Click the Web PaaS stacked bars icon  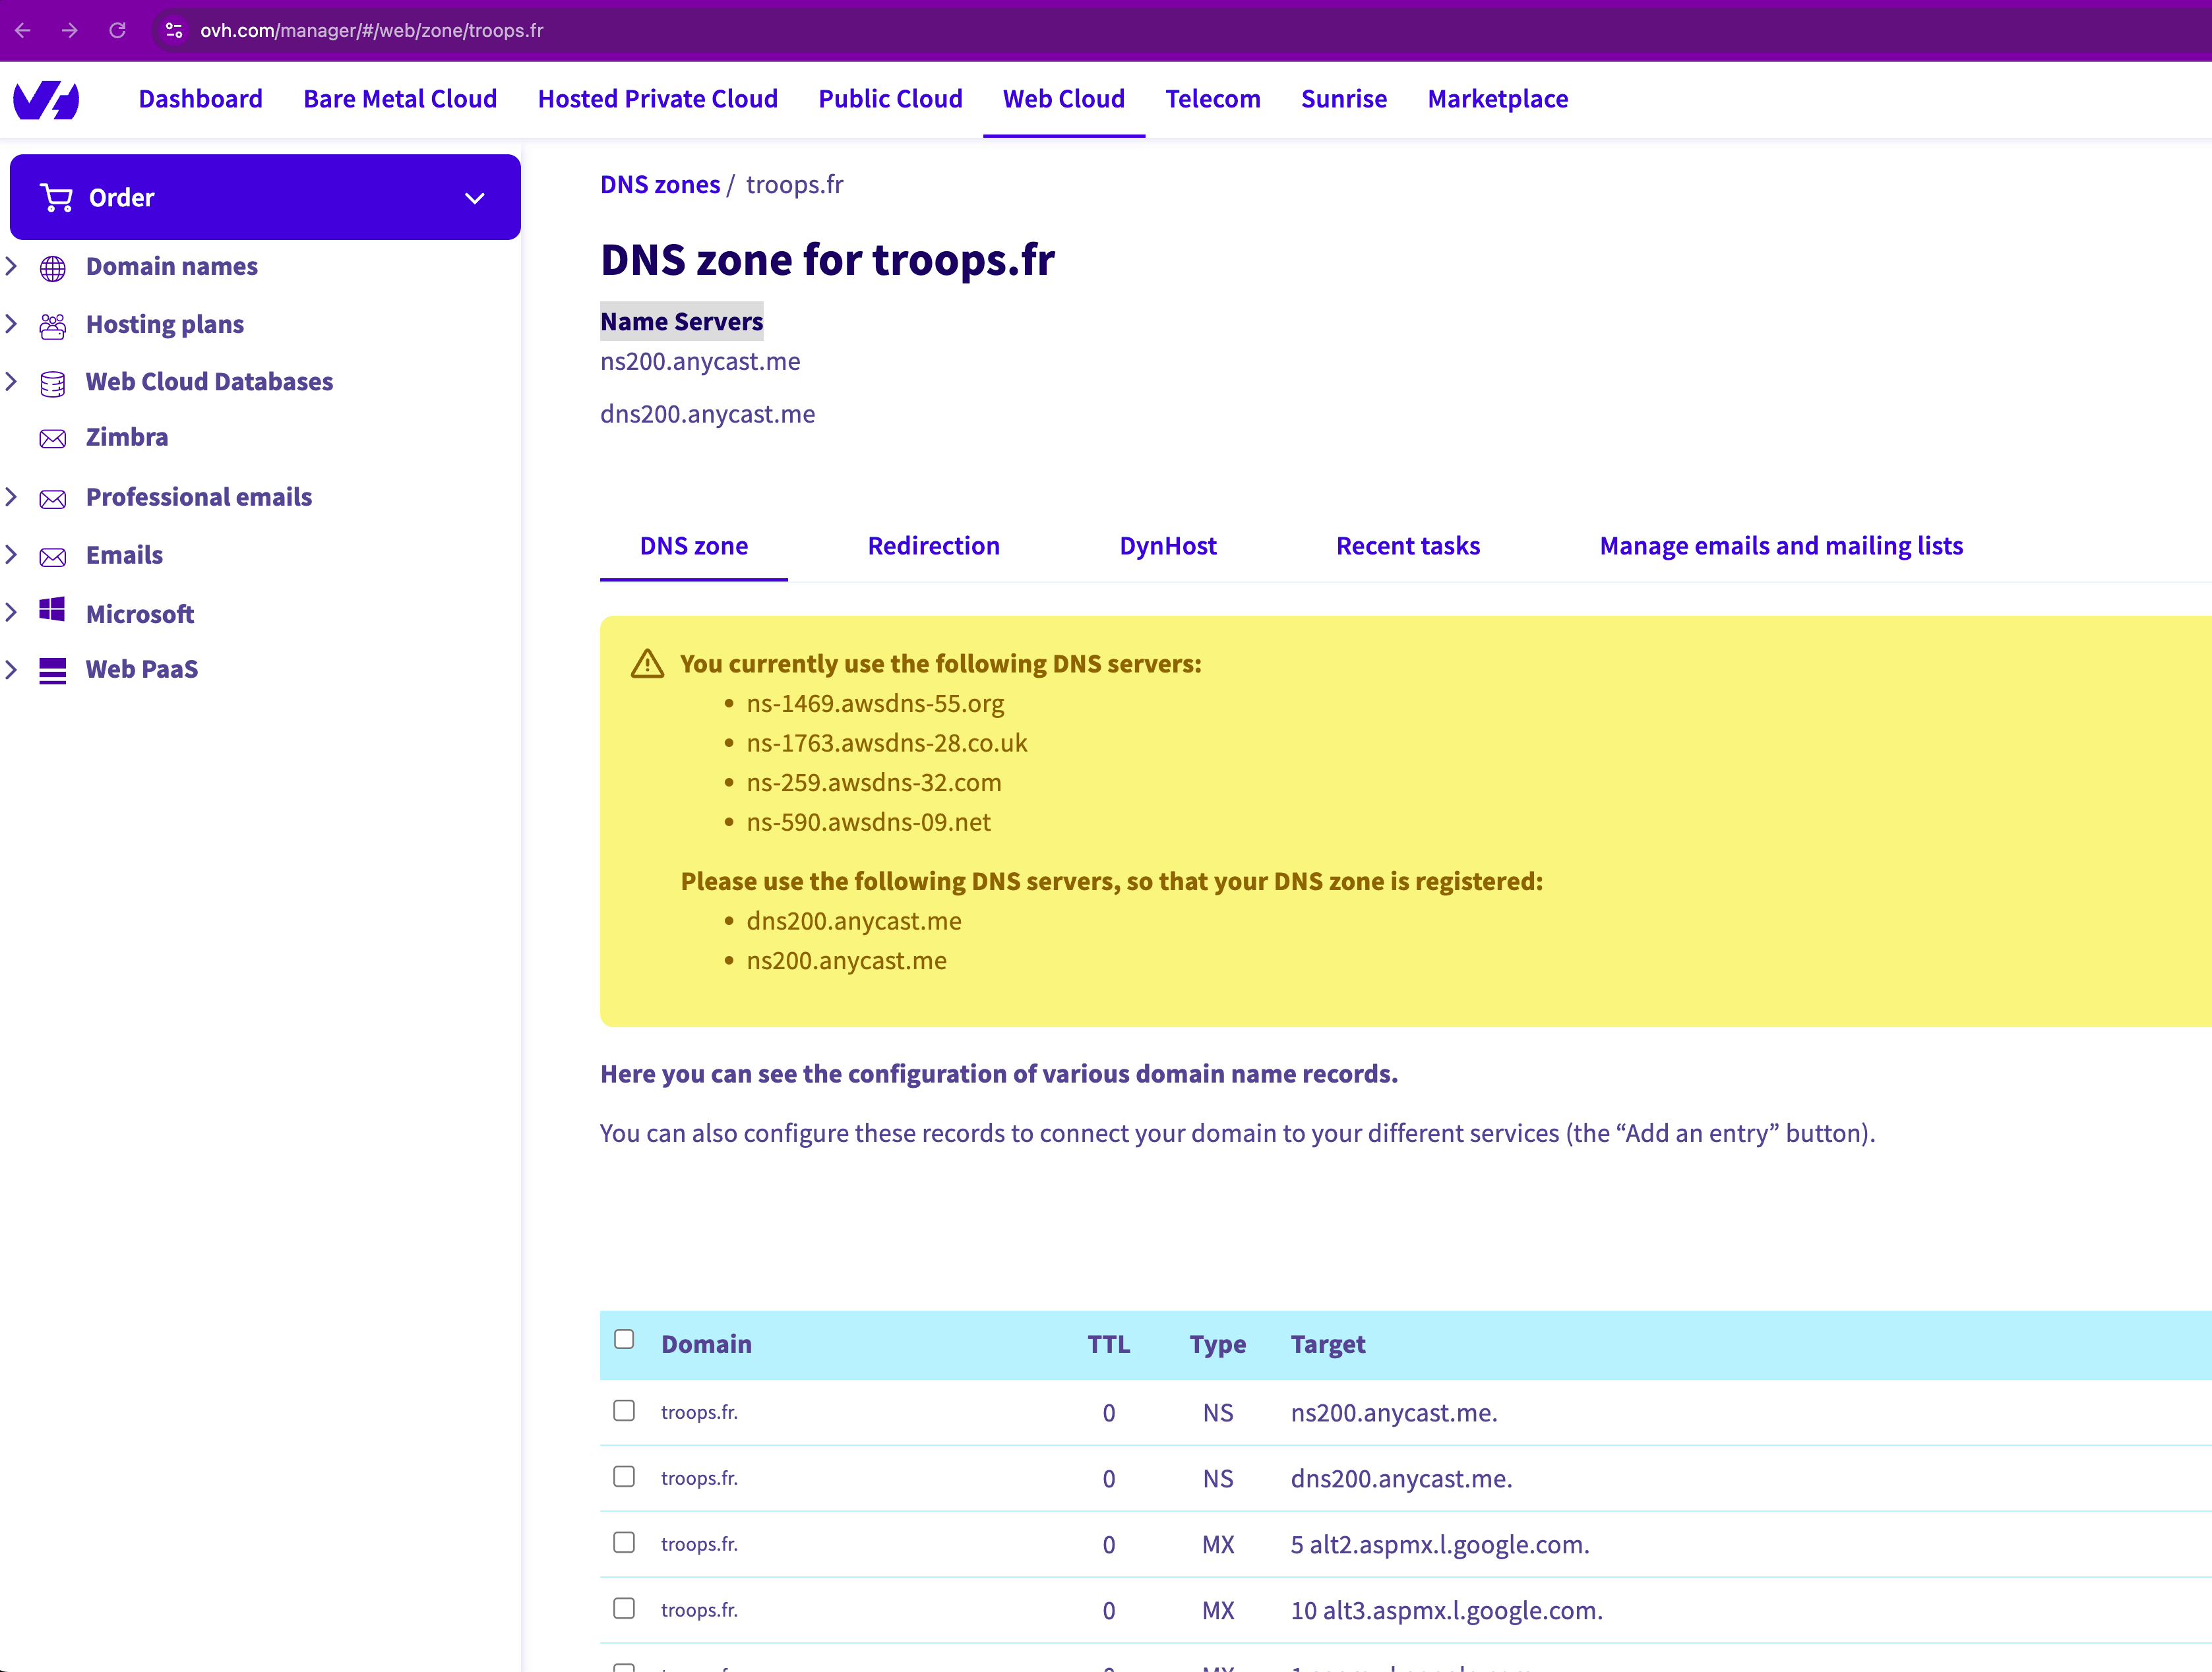(x=52, y=671)
